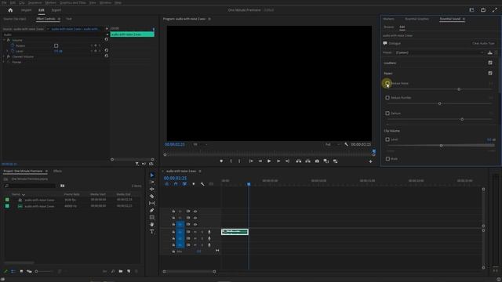Viewport: 502px width, 282px height.
Task: Check the Clip Volume Level checkbox
Action: click(387, 139)
